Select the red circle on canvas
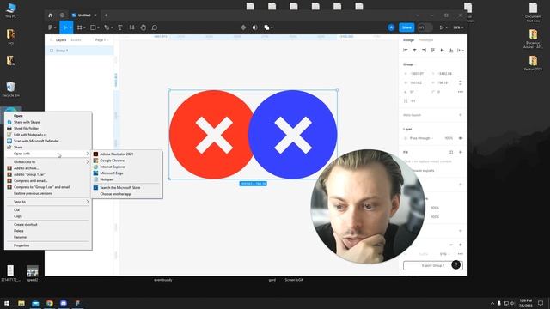Screen dimensions: 550x309 click(x=211, y=135)
